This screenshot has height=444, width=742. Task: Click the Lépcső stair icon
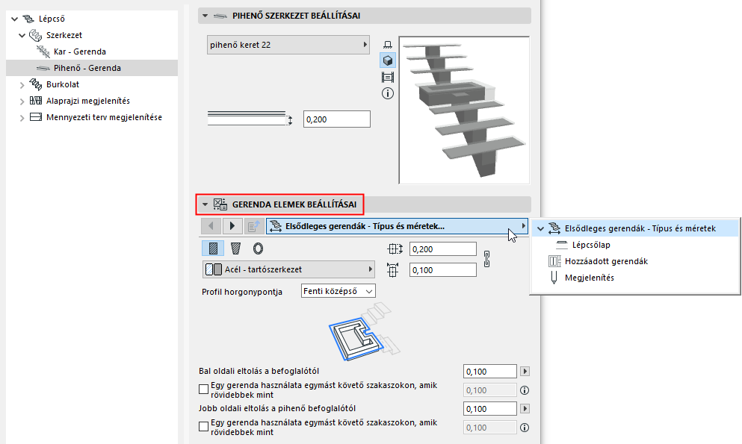tap(29, 19)
